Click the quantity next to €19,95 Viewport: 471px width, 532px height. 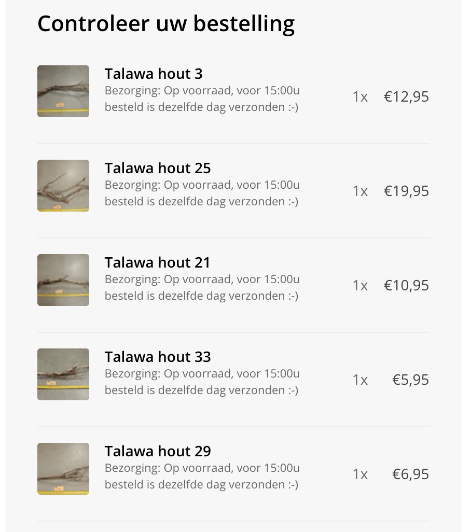click(360, 191)
